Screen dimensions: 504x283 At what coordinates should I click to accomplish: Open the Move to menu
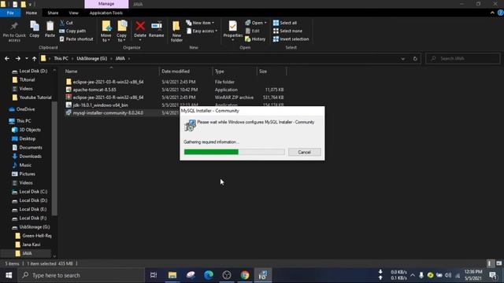tap(106, 31)
